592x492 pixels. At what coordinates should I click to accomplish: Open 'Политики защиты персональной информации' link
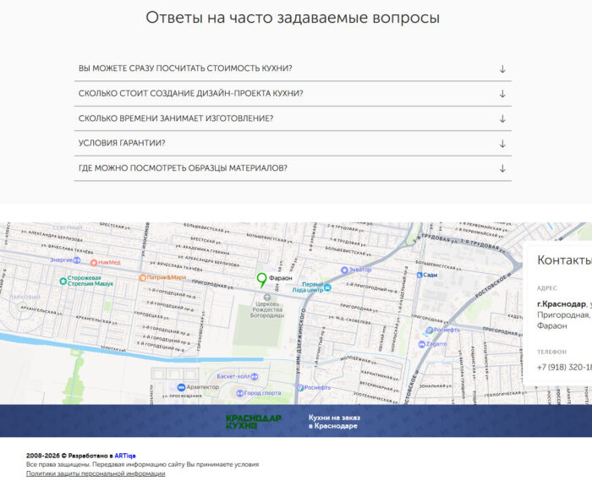click(96, 473)
